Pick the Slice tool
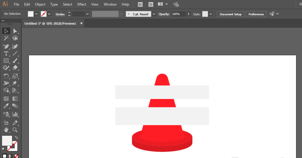The height and width of the screenshot is (158, 302). pyautogui.click(x=15, y=123)
